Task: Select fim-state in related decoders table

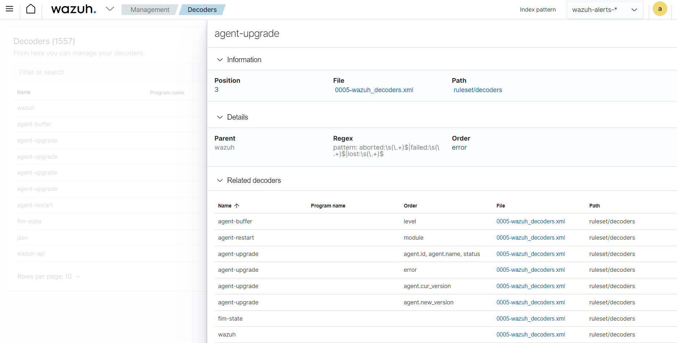Action: pyautogui.click(x=230, y=319)
